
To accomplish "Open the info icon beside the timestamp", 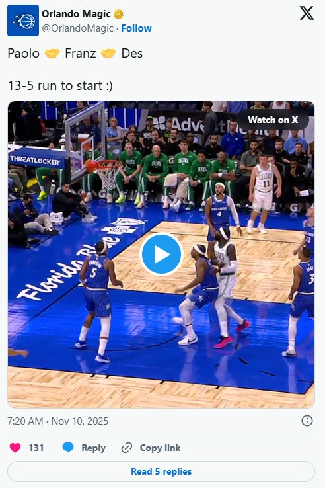I will 307,421.
